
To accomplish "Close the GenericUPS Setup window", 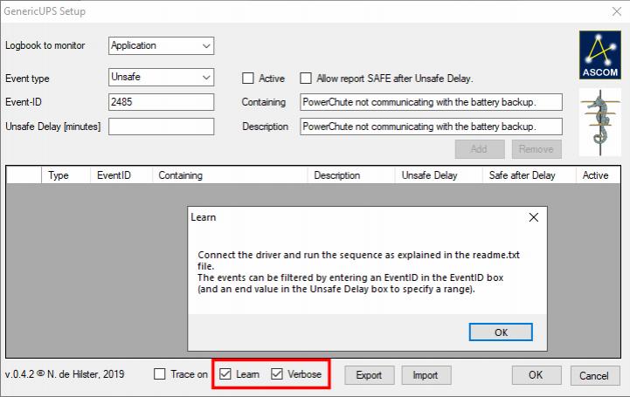I will pos(616,11).
